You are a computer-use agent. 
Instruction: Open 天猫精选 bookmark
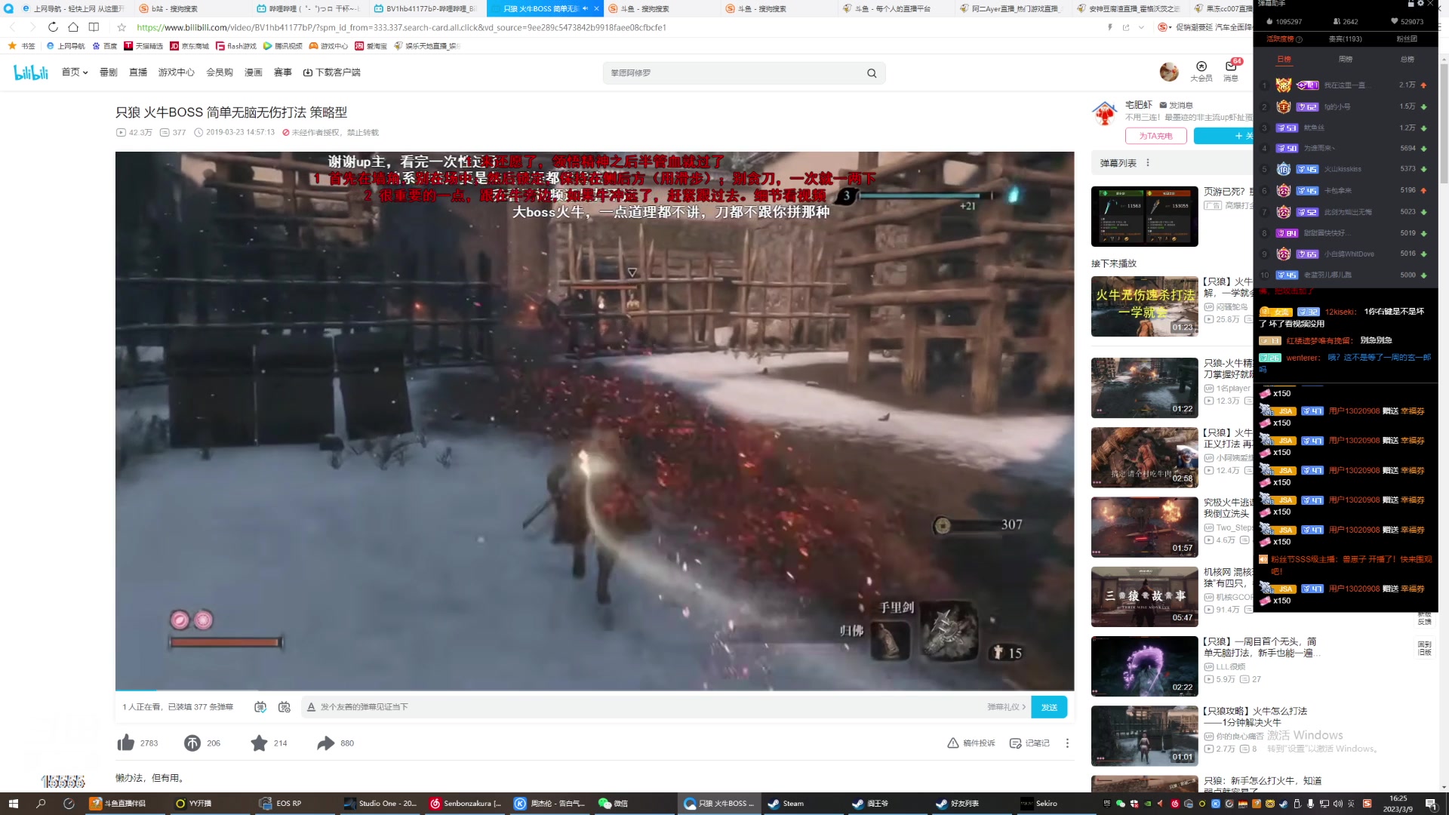click(x=143, y=46)
